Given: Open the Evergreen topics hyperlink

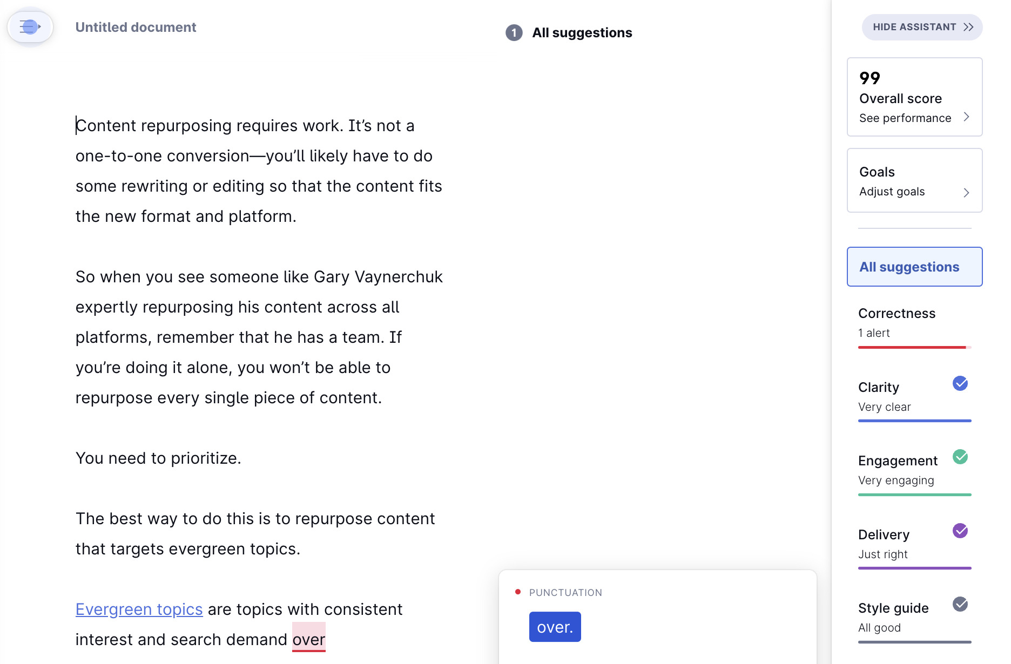Looking at the screenshot, I should (139, 609).
